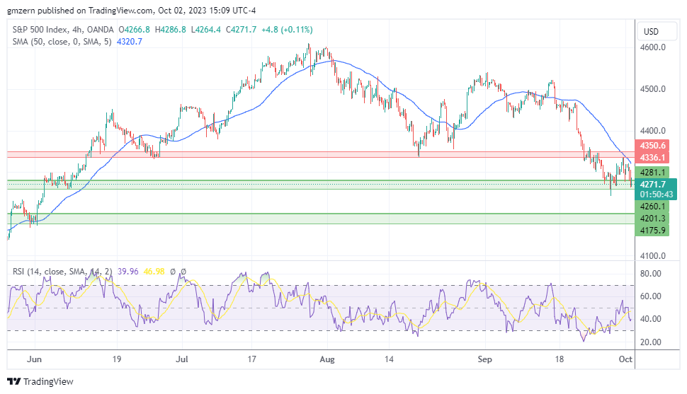687x394 pixels.
Task: Click the Sep label on the time axis
Action: point(486,359)
